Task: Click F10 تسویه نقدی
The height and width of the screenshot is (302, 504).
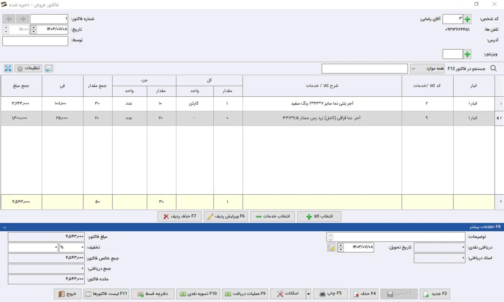Action: point(198,294)
